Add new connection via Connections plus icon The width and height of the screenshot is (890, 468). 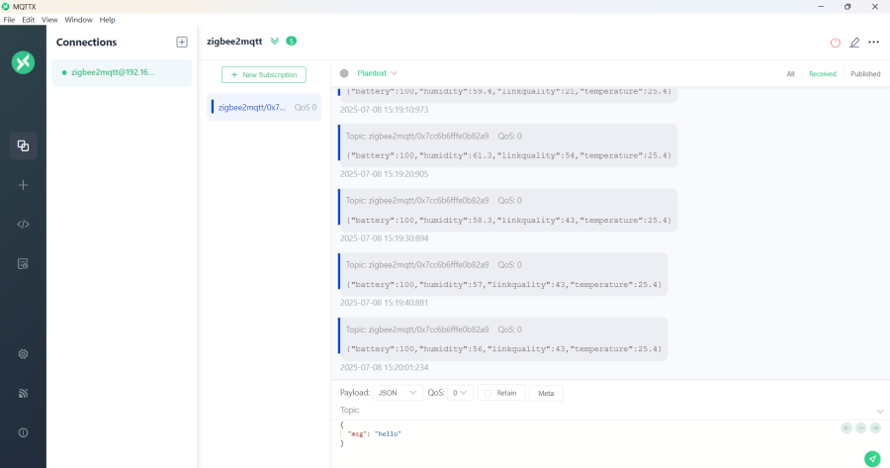[182, 42]
